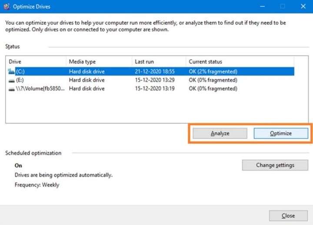The image size is (313, 225).
Task: Select the C: drive Windows icon
Action: (x=11, y=71)
